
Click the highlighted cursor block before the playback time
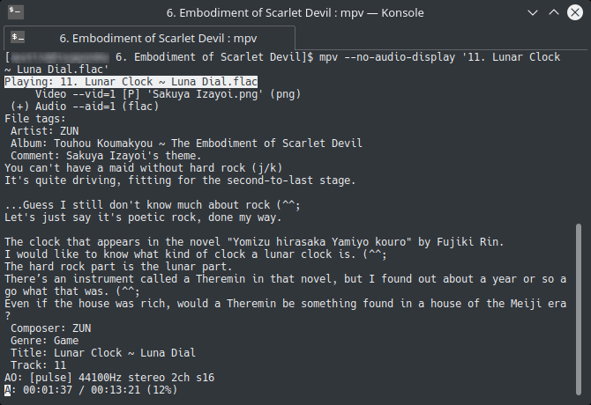pyautogui.click(x=8, y=390)
